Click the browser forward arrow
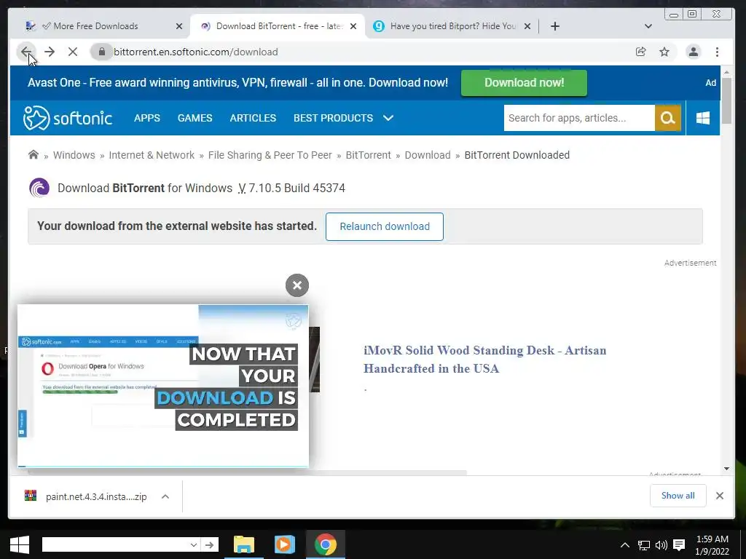The image size is (746, 559). click(x=50, y=52)
